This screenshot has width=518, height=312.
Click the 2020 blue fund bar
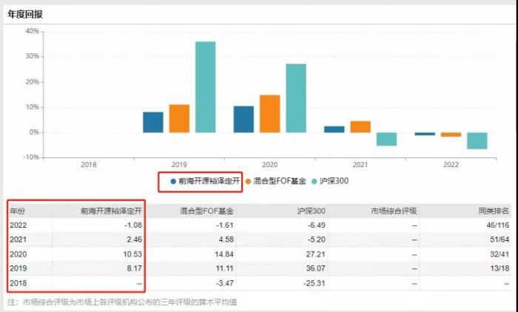click(243, 120)
